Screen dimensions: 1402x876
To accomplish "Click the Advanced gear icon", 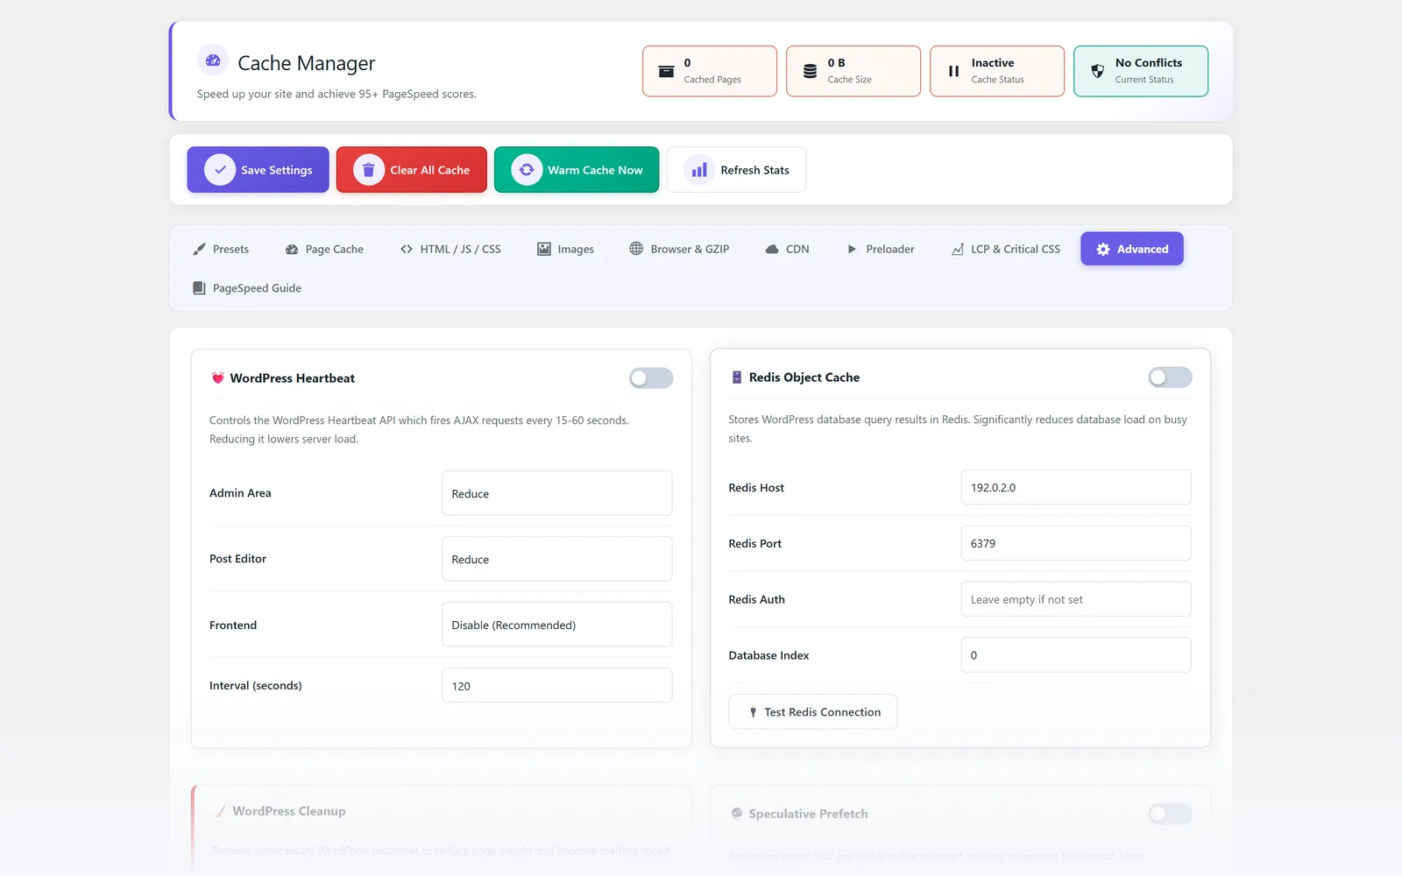I will 1103,249.
